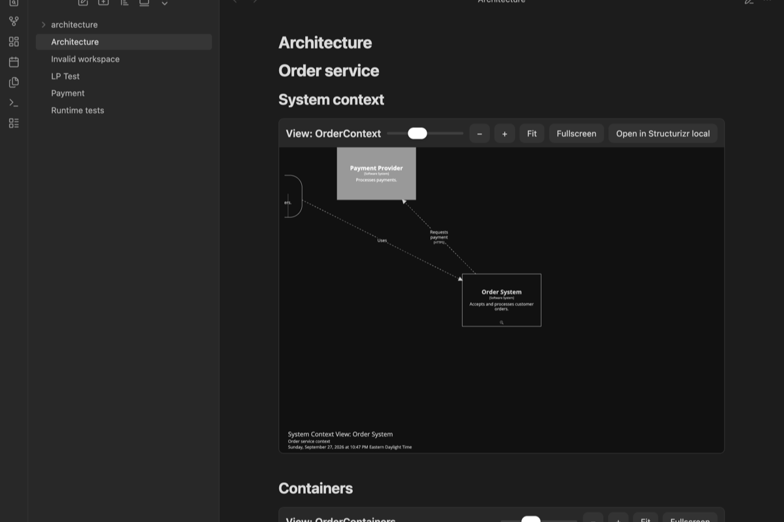
Task: Click the Architecture page title heading
Action: click(325, 42)
